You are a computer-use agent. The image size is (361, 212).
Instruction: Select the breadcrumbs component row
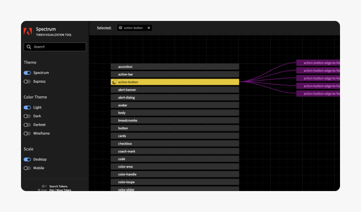(175, 120)
